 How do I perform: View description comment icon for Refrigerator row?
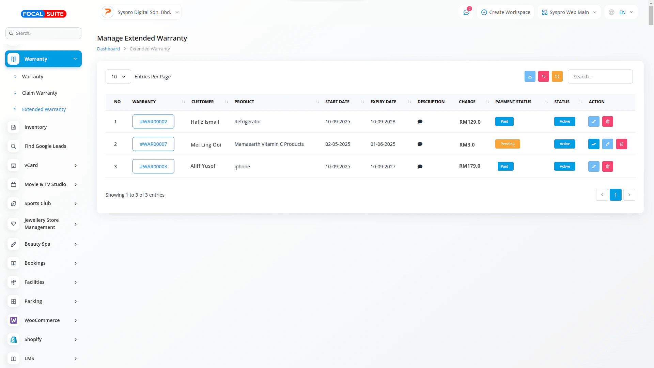(420, 122)
